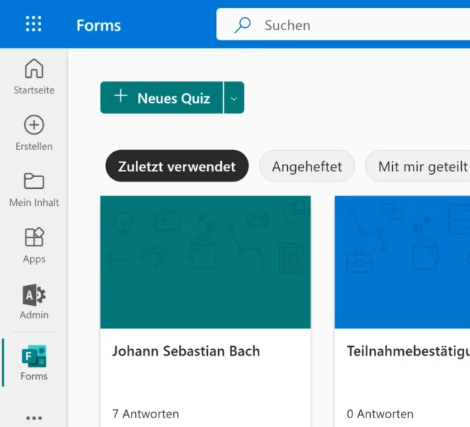Open Erstellen from the left sidebar
Screen dimensions: 470x427
pos(34,132)
